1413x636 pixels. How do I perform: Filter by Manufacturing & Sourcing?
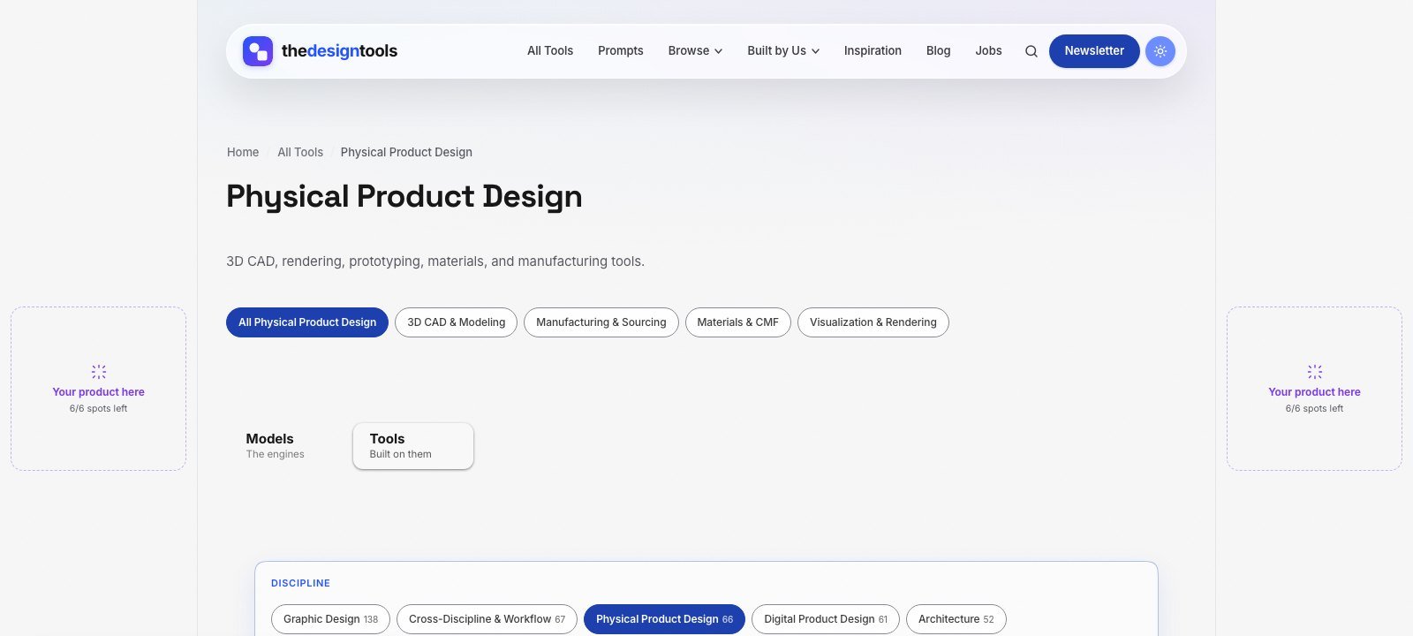point(601,322)
